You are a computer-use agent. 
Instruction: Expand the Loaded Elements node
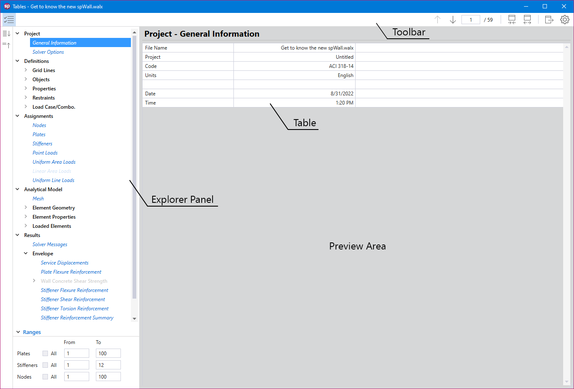[x=26, y=226]
